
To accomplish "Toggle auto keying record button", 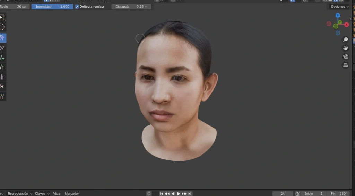I will click(x=149, y=194).
